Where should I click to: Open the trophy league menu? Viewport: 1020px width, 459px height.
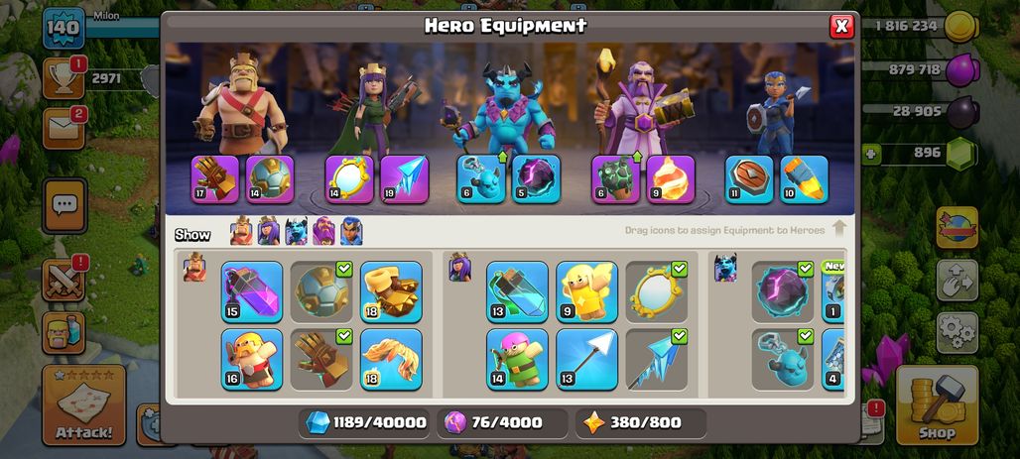(64, 78)
